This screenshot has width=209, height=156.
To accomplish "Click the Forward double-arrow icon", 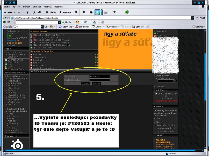I will point(19,12).
